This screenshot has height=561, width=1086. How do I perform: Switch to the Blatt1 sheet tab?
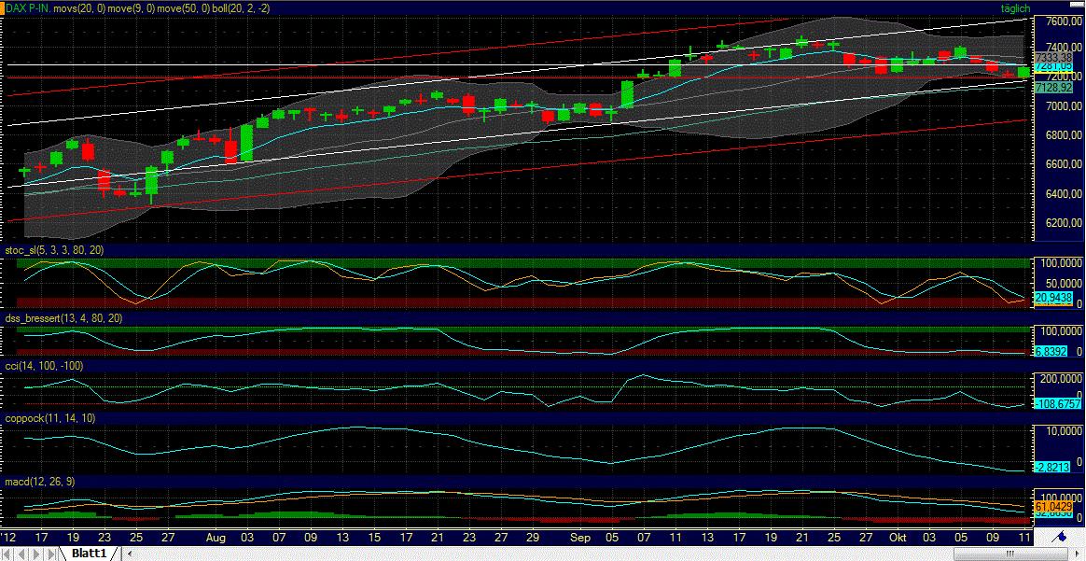(x=89, y=551)
